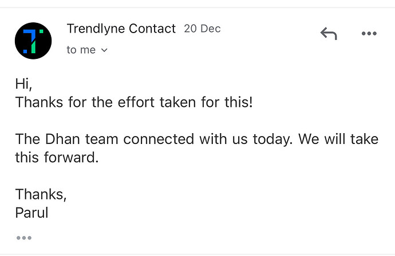Click the 'Parul' signature name
This screenshot has height=256, width=395.
(31, 213)
